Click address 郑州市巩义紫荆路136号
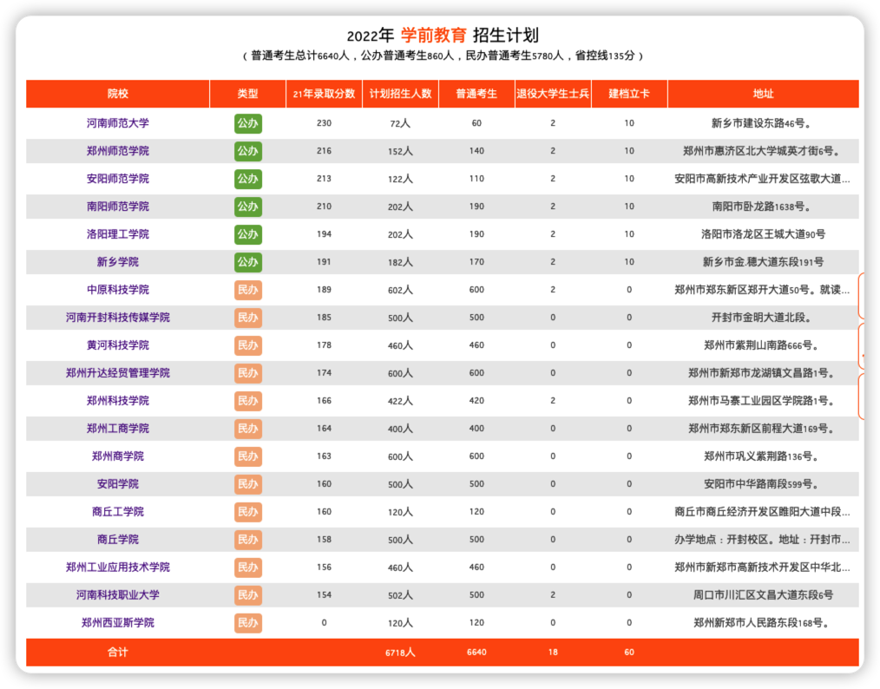Screen dimensions: 880x689 762,456
